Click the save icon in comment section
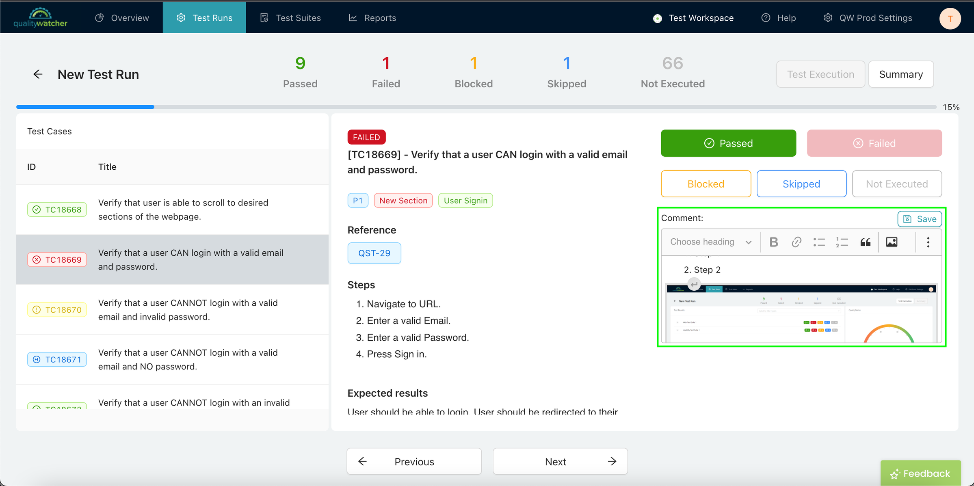The height and width of the screenshot is (486, 974). (x=908, y=218)
